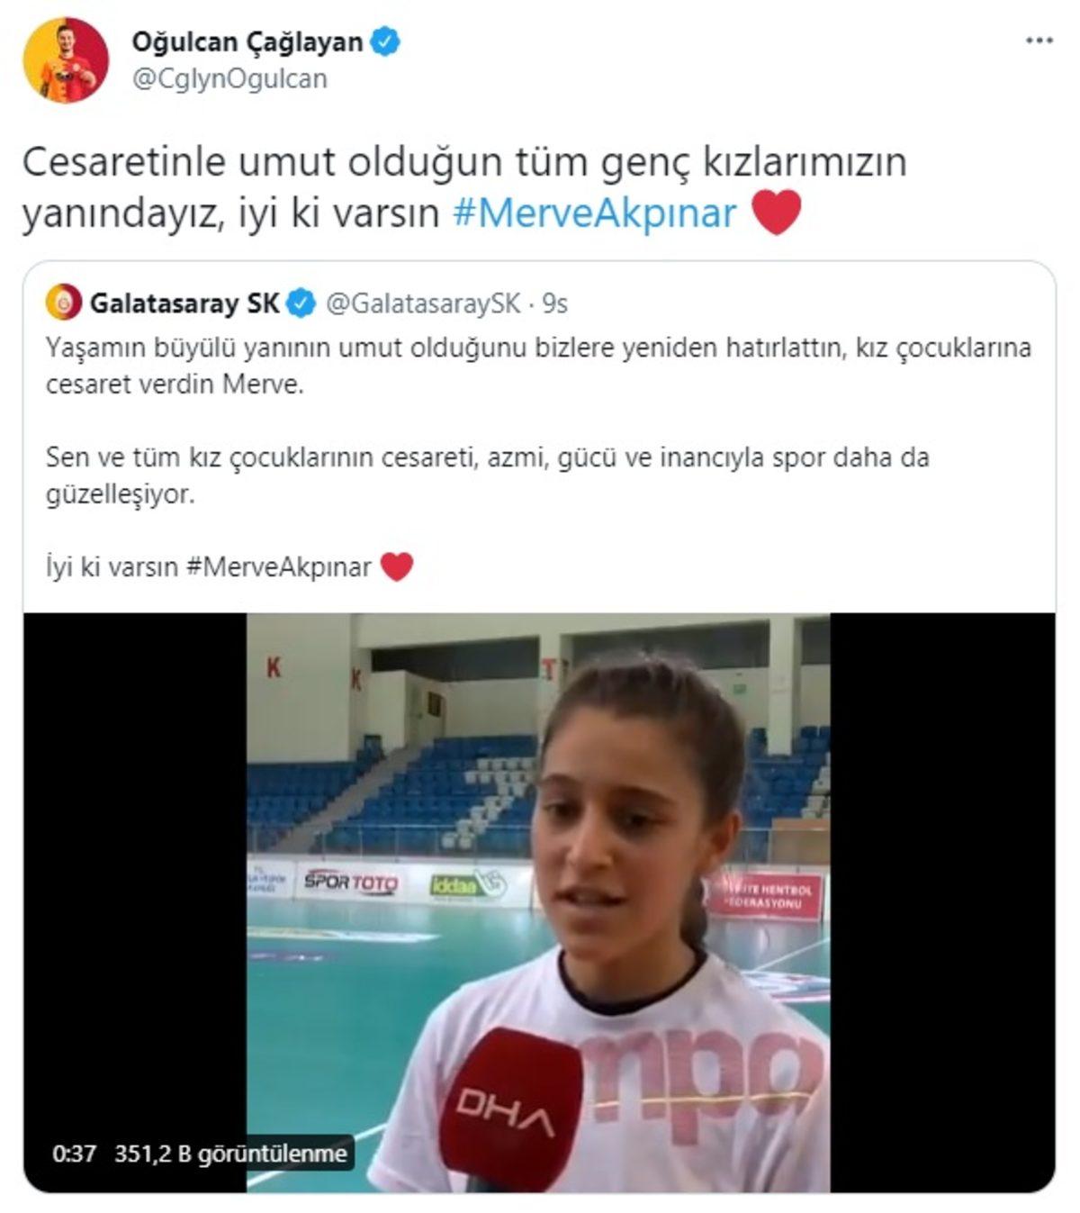
Task: Click the 0:37 video duration label
Action: (74, 1154)
